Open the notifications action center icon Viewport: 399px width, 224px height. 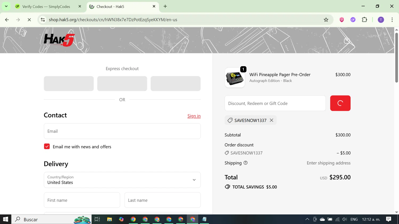pyautogui.click(x=389, y=219)
